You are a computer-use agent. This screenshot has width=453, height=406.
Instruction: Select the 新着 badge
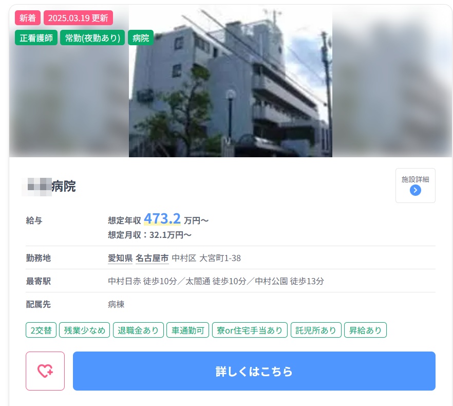[x=27, y=18]
